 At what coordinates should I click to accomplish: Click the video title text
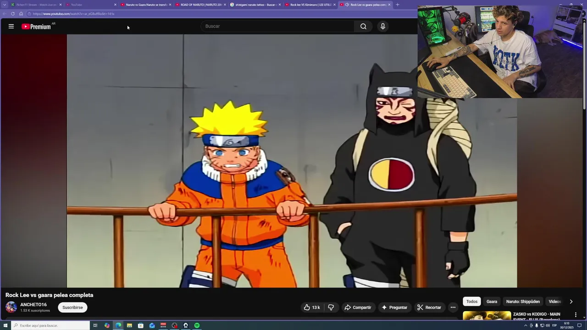[x=50, y=295]
